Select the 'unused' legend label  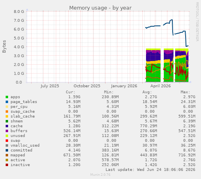pos(18,136)
